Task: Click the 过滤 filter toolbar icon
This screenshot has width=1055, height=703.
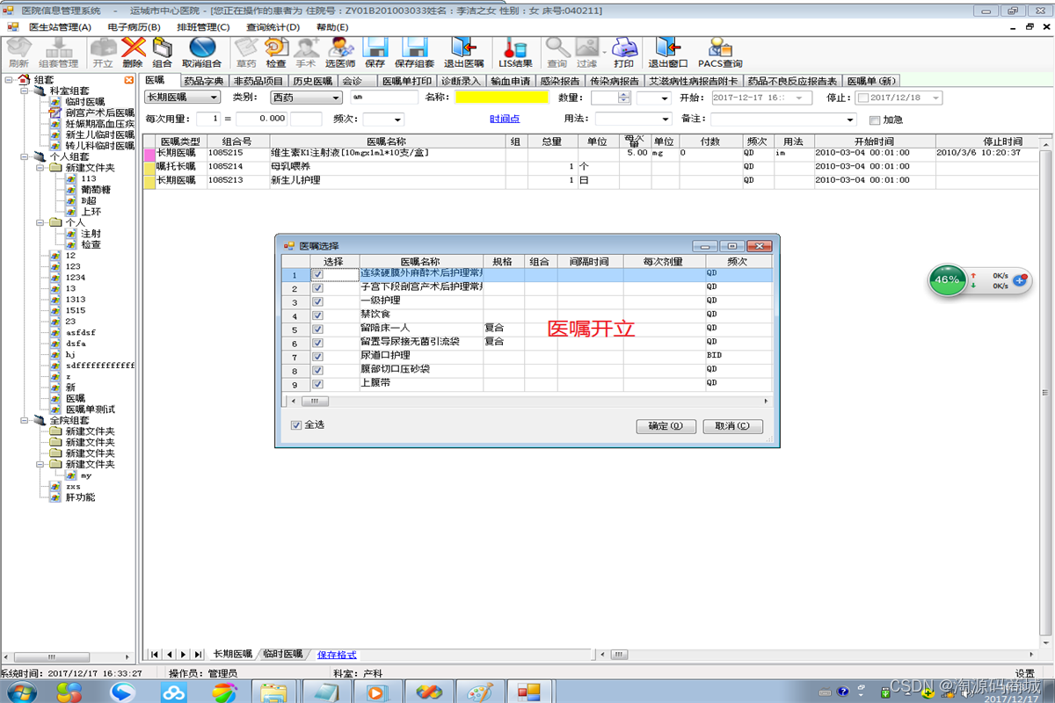Action: [586, 52]
